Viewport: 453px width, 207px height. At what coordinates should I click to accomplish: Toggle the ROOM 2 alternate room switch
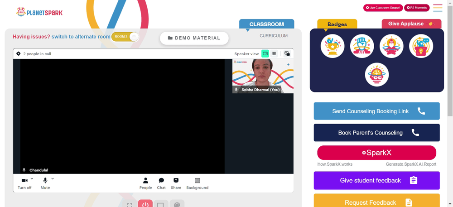tap(125, 37)
